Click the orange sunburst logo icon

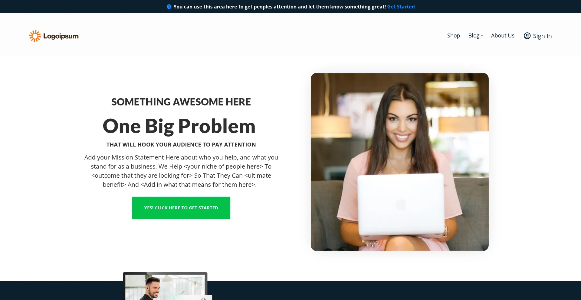35,36
